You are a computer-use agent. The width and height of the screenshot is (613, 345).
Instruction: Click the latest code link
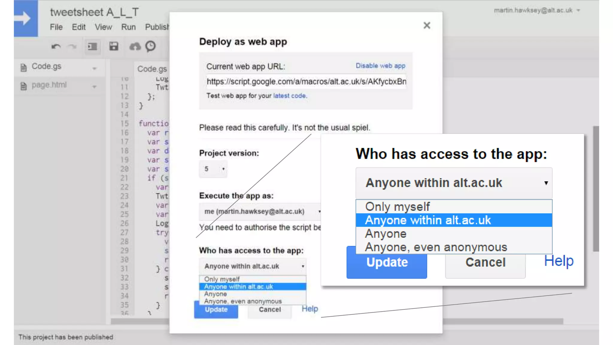click(290, 96)
